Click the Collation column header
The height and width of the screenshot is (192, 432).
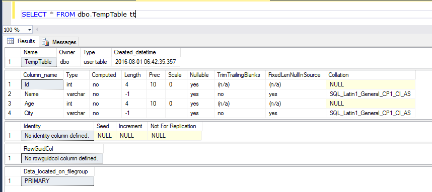point(371,75)
